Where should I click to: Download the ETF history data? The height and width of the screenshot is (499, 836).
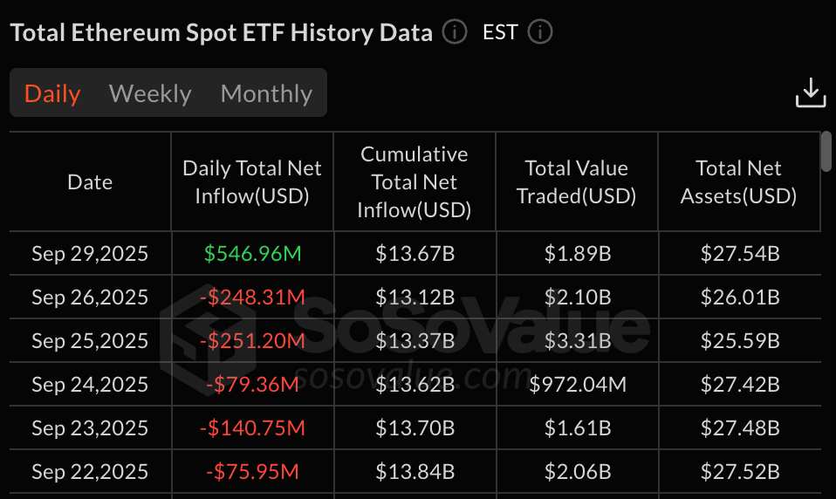pos(811,92)
